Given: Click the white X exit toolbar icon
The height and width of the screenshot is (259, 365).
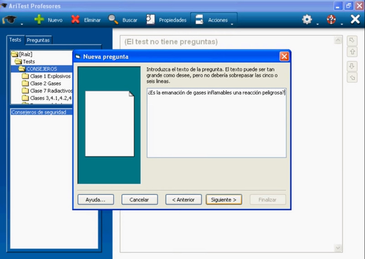Looking at the screenshot, I should tap(355, 19).
